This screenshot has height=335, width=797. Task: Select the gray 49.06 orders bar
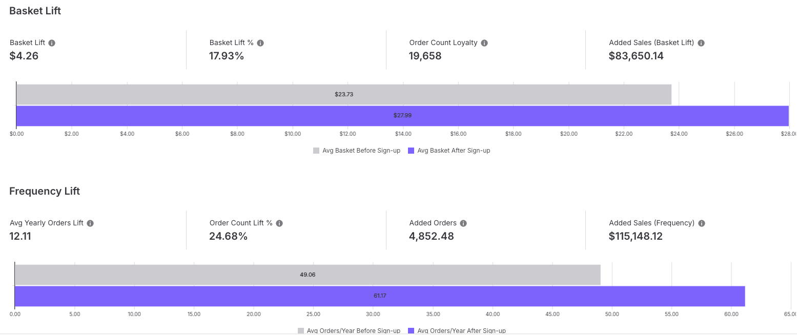click(x=308, y=275)
